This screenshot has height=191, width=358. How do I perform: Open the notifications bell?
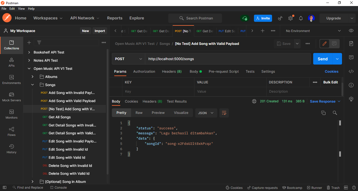tap(301, 18)
